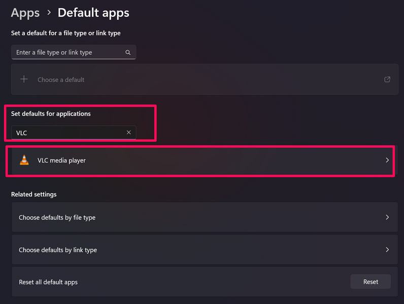Click the 'Choose defaults by link type' text
This screenshot has width=404, height=304.
click(x=57, y=250)
